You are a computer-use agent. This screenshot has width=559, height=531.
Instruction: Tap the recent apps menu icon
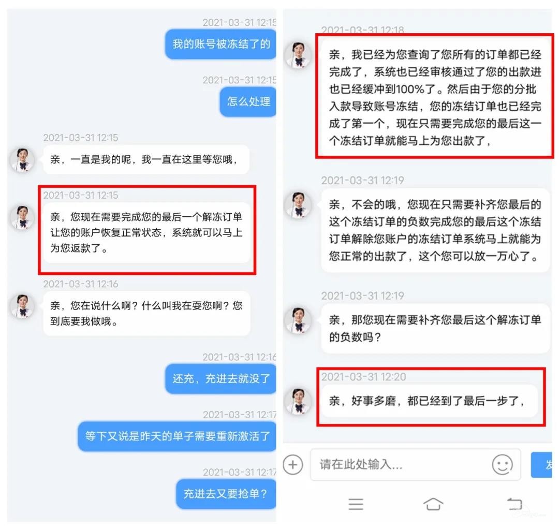356,504
